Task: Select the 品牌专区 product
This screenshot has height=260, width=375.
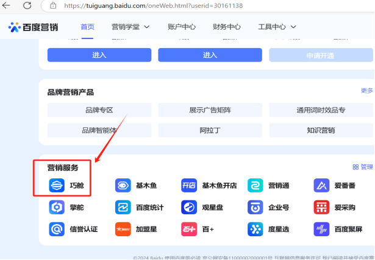Action: click(x=99, y=110)
